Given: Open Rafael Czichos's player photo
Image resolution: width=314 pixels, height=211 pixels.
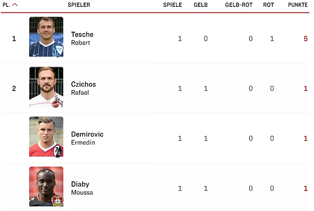Looking at the screenshot, I should coord(46,87).
